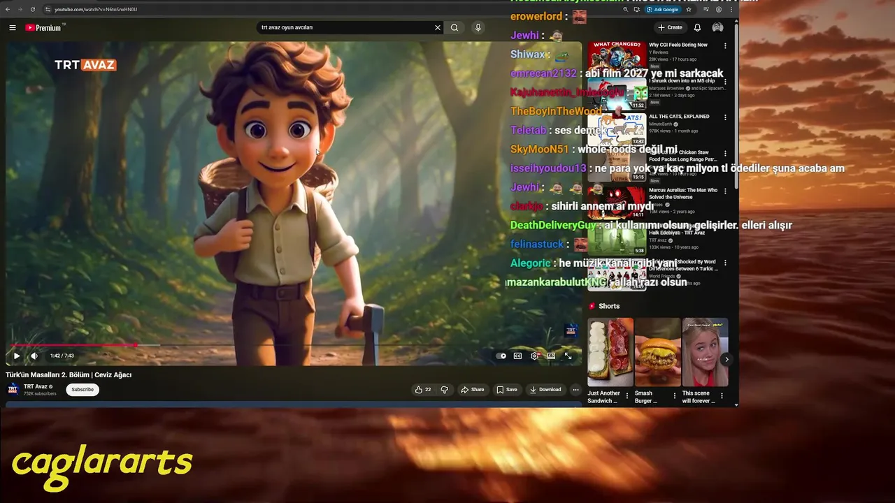Enter fullscreen mode
Image resolution: width=895 pixels, height=503 pixels.
568,356
